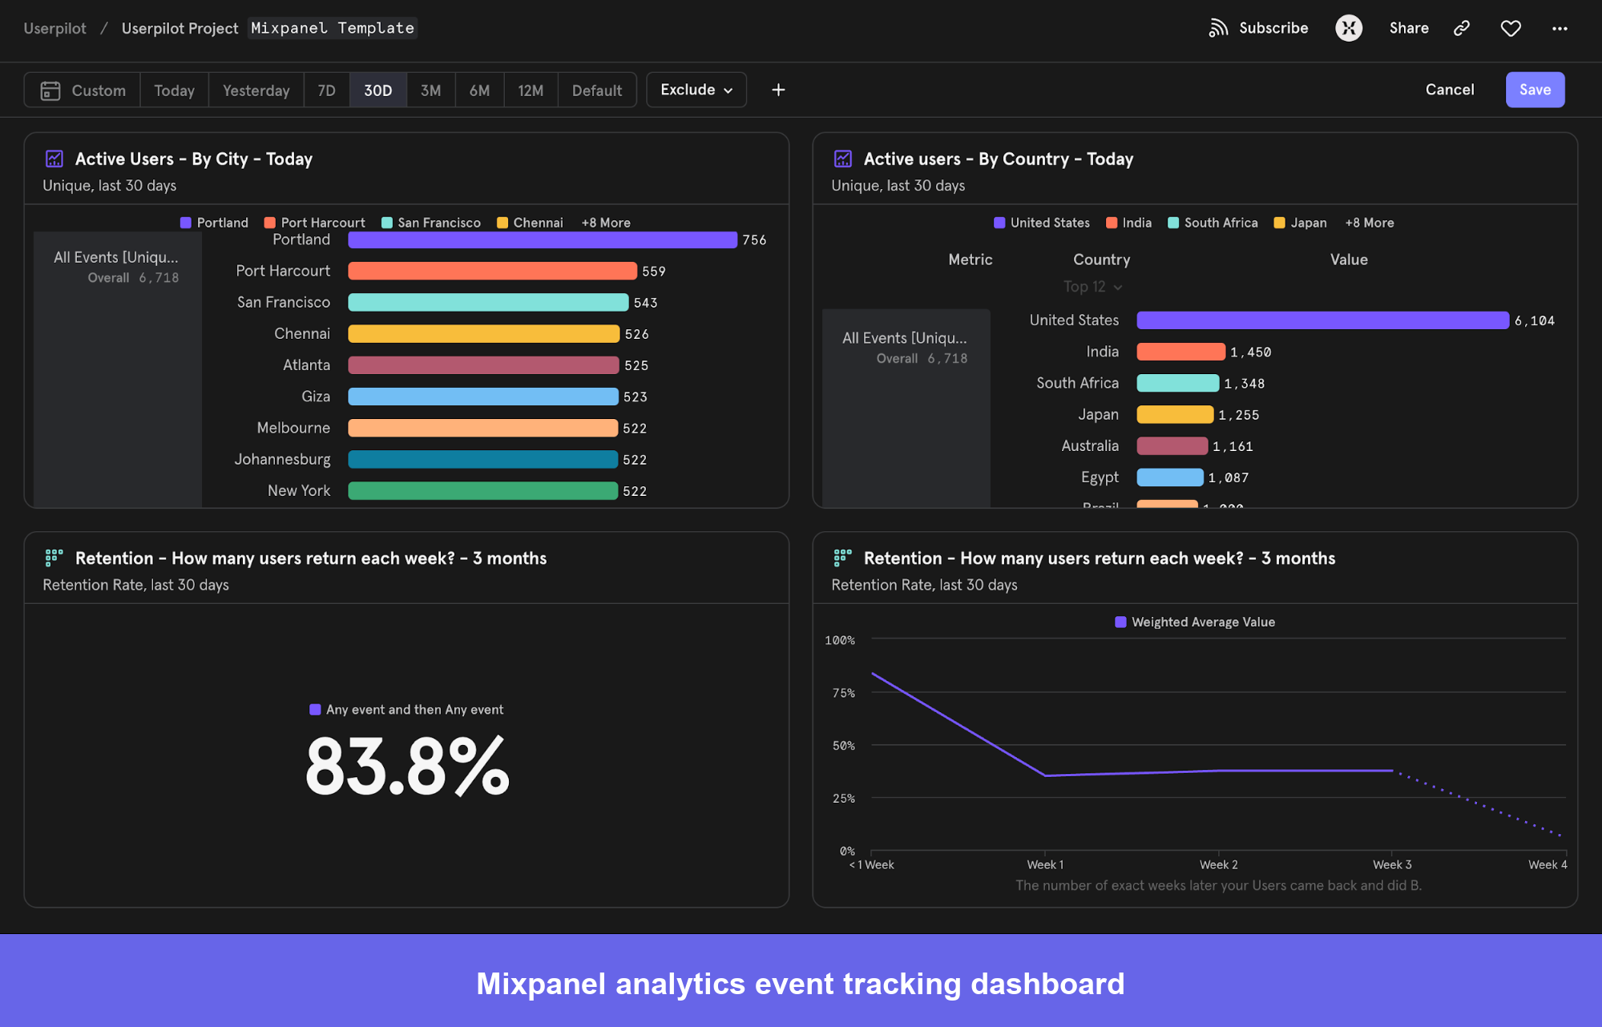Select the calendar icon next to Custom
Screen dimensions: 1602x1027
[50, 90]
